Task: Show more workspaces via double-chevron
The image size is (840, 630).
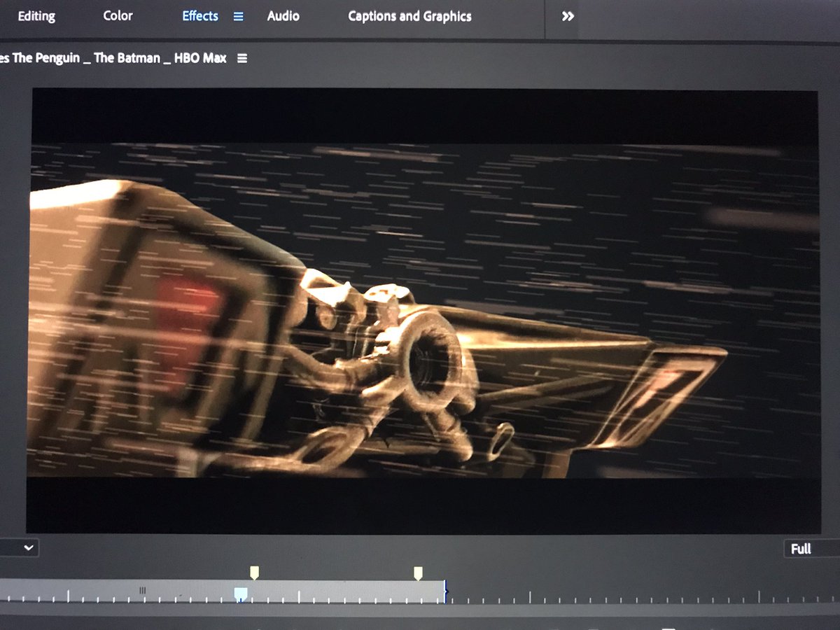Action: (x=568, y=16)
